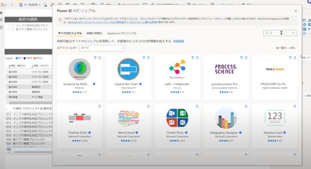This screenshot has height=169, width=311.
Task: Select the TRUECHART for Power BI logo
Action: (x=275, y=69)
